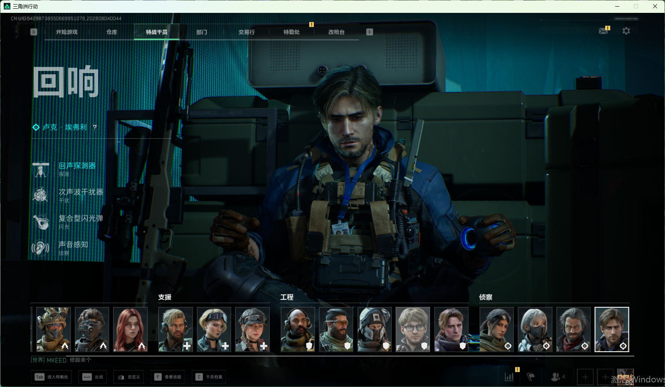This screenshot has height=387, width=665.
Task: Select the gray-haired masked 侦察 operator
Action: (x=535, y=329)
